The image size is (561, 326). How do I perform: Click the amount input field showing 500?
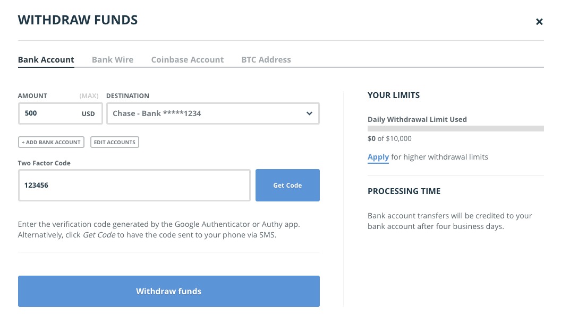pyautogui.click(x=48, y=113)
